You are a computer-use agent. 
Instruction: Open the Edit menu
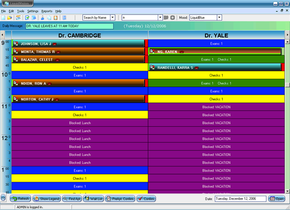pyautogui.click(x=11, y=11)
